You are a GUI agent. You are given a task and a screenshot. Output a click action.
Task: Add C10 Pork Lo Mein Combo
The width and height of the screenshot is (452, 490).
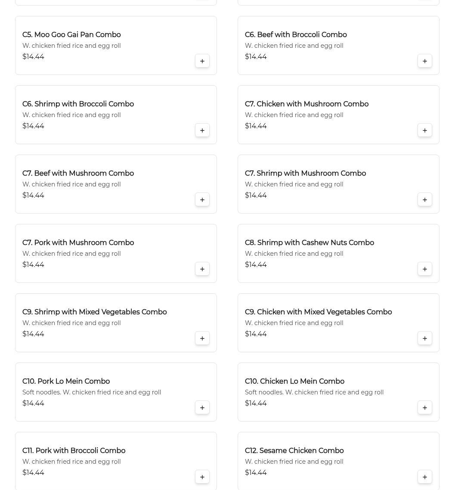[x=202, y=408]
